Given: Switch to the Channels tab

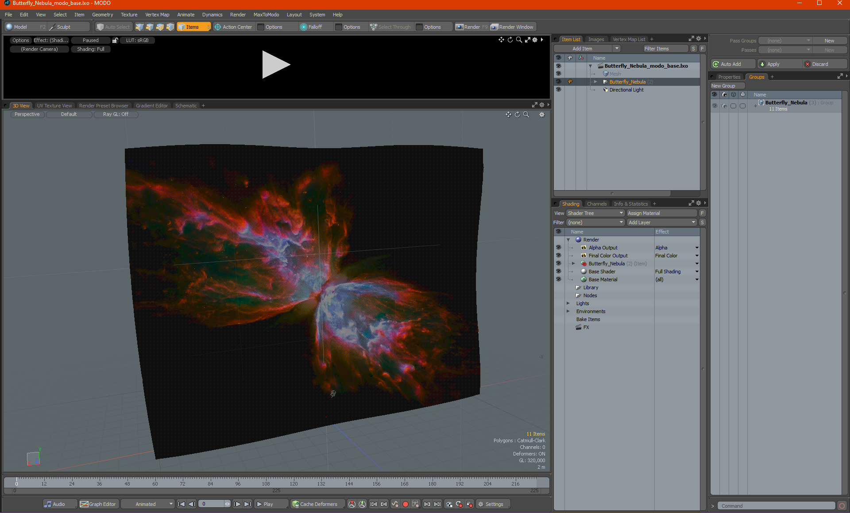Looking at the screenshot, I should coord(596,204).
